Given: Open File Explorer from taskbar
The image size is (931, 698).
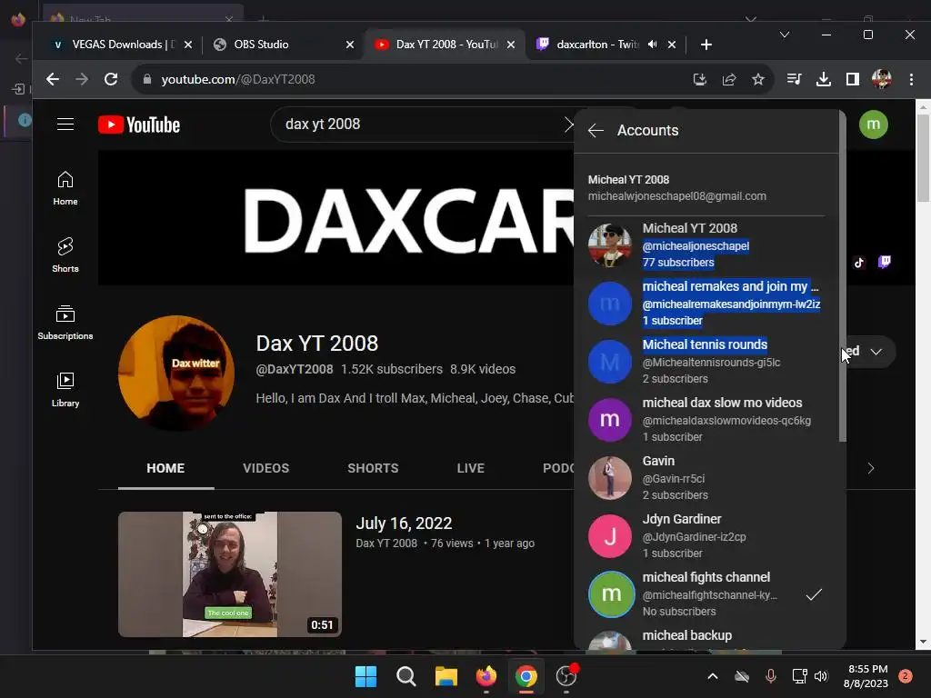Looking at the screenshot, I should pyautogui.click(x=445, y=676).
